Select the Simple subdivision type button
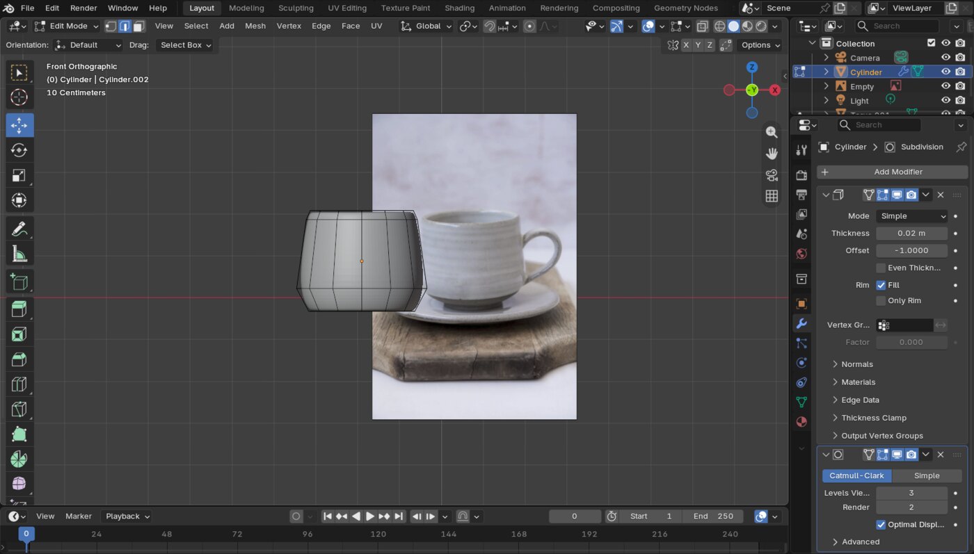 [927, 476]
